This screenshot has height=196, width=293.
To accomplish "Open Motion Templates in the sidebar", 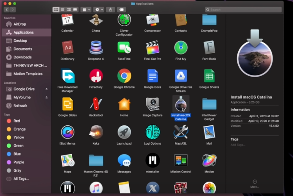I will (x=27, y=74).
